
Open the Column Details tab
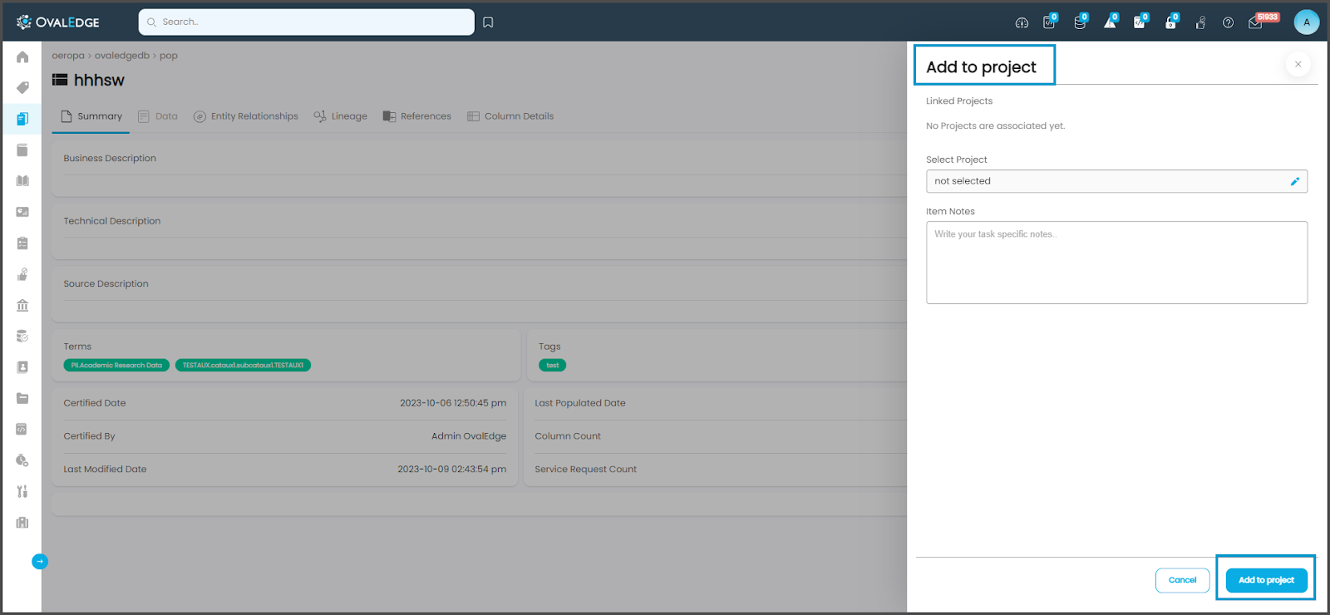point(510,116)
